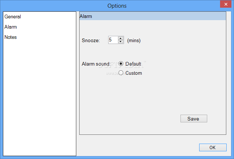
Task: Click the Softpedia watermark URL text
Action: click(x=112, y=73)
